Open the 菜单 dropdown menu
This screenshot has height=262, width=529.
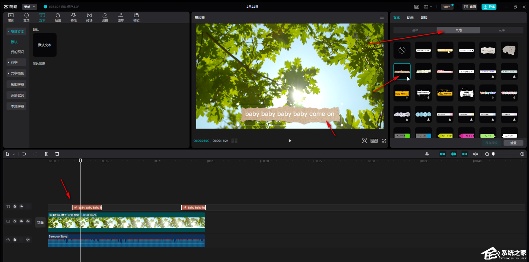tap(30, 7)
